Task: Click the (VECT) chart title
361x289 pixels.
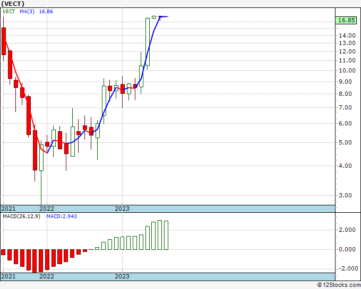Action: pyautogui.click(x=13, y=4)
